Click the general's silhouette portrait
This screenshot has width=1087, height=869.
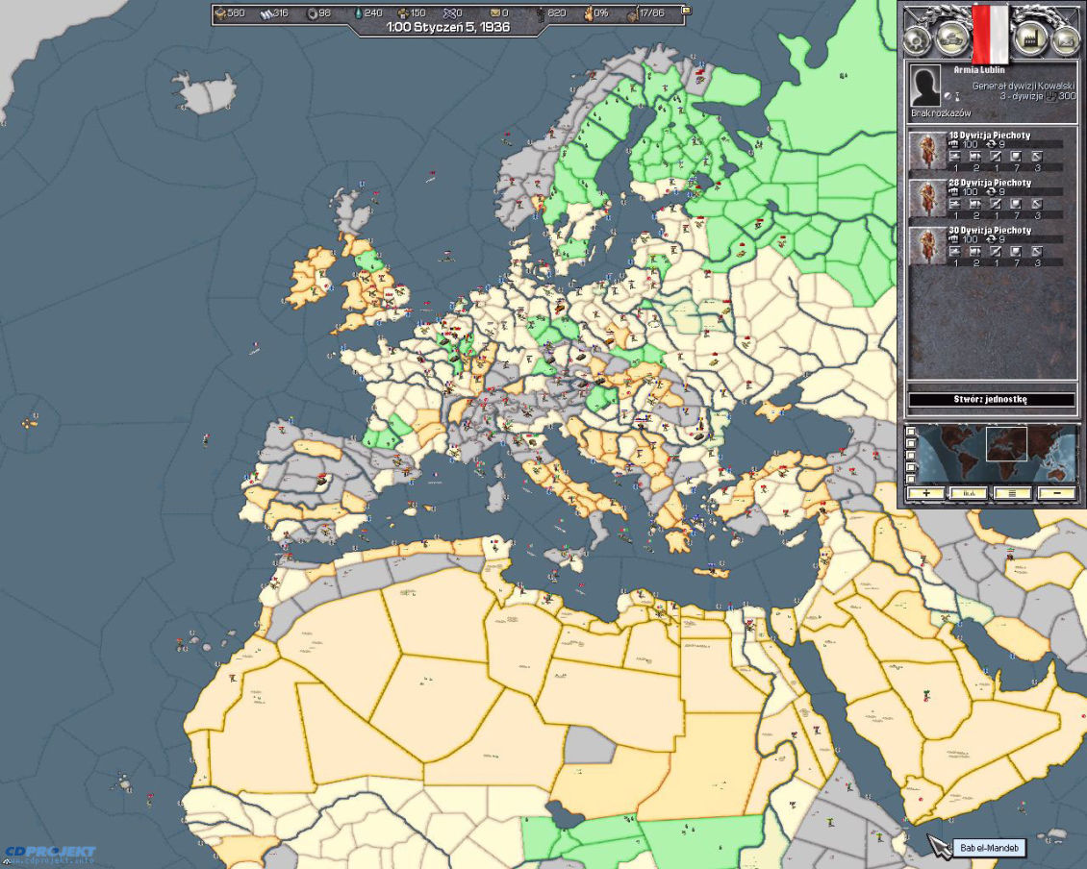click(925, 86)
